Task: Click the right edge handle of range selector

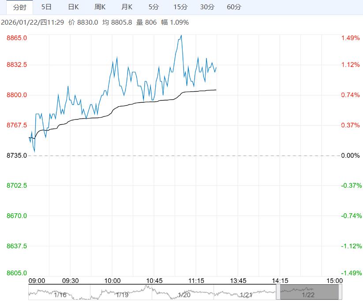Action: [340, 292]
